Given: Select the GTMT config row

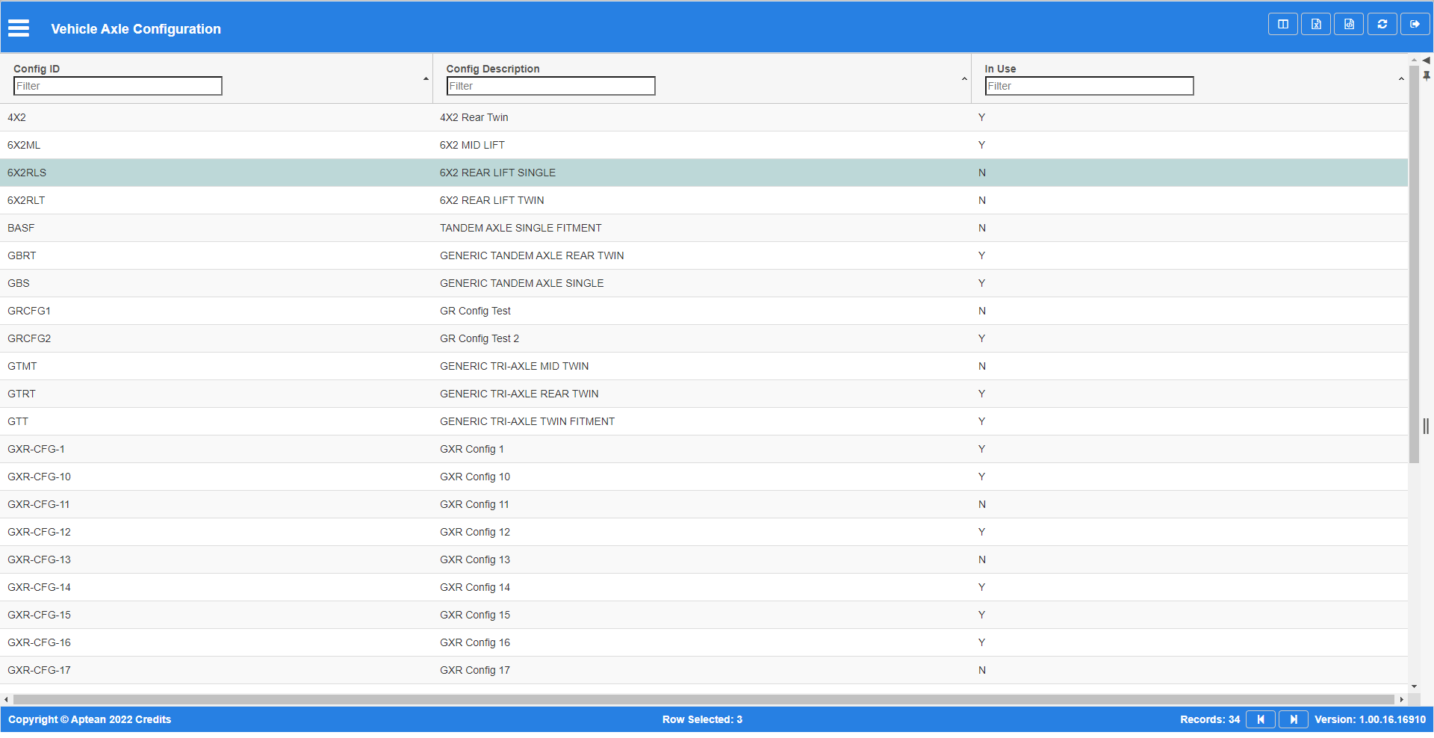Looking at the screenshot, I should (704, 366).
